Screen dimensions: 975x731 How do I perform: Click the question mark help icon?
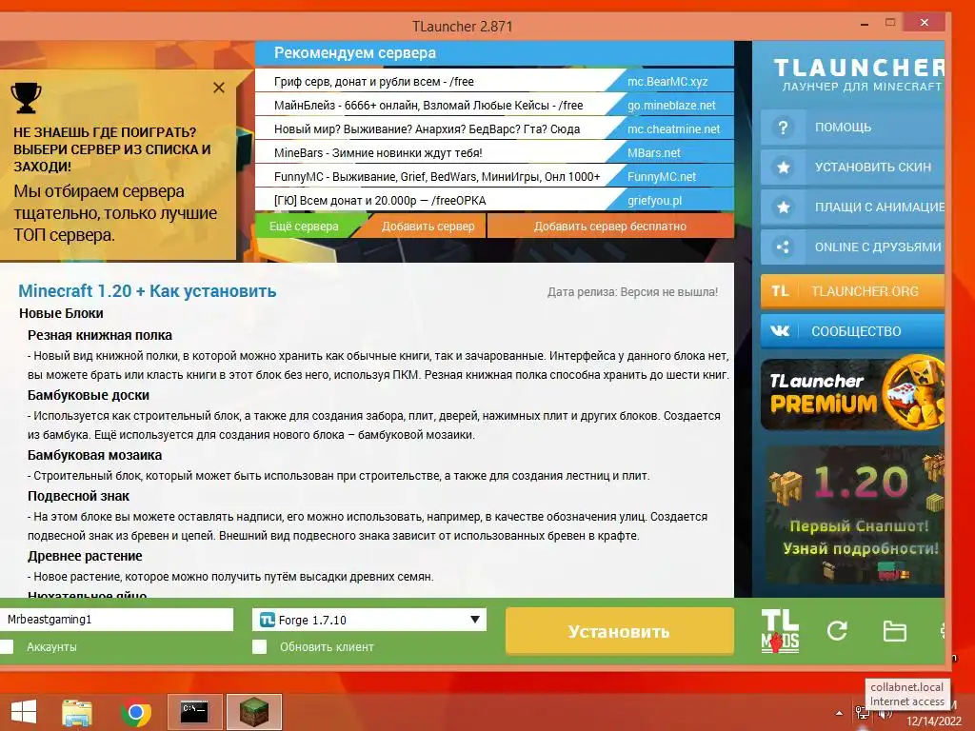pos(783,128)
